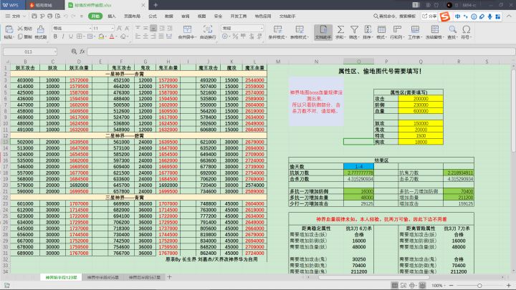Open the font size dropdown
The image size is (516, 290).
tap(113, 28)
